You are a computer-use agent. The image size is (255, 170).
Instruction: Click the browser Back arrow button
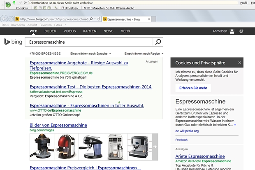(x=5, y=19)
